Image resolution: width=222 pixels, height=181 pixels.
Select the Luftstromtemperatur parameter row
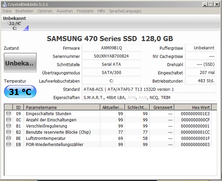[x=108, y=138]
